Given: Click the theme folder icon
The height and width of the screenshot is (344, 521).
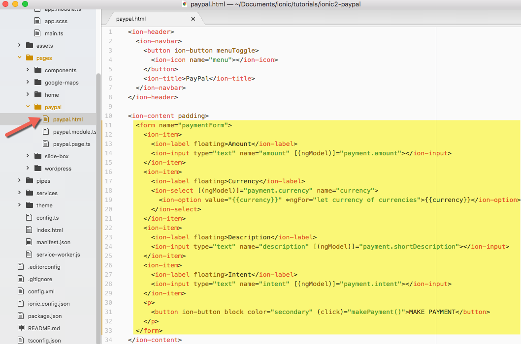Looking at the screenshot, I should point(30,205).
